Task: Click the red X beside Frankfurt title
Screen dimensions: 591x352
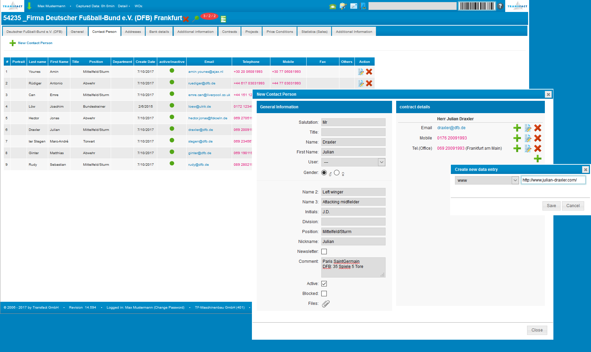Action: point(186,19)
